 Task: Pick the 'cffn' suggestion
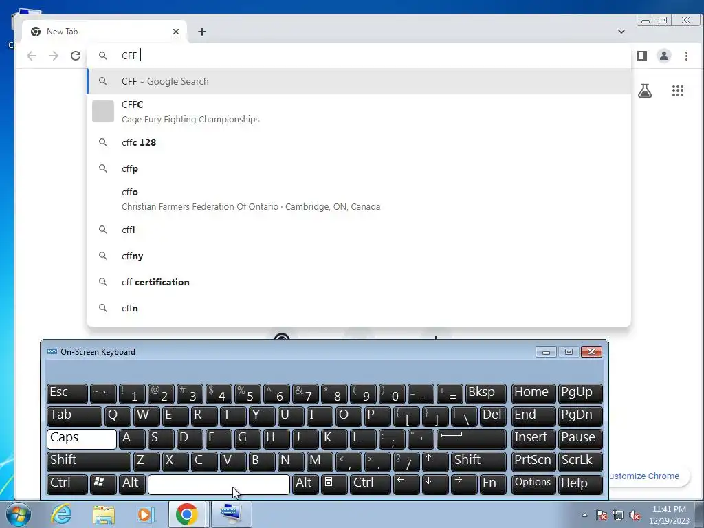coord(359,308)
